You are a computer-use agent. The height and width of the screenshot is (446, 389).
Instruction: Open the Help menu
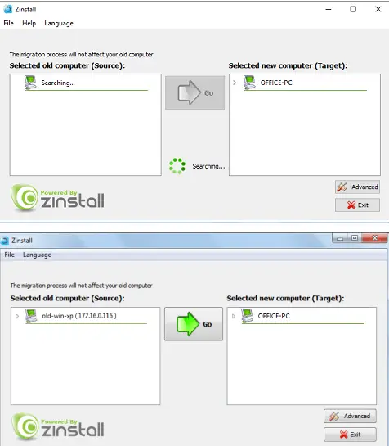[29, 23]
